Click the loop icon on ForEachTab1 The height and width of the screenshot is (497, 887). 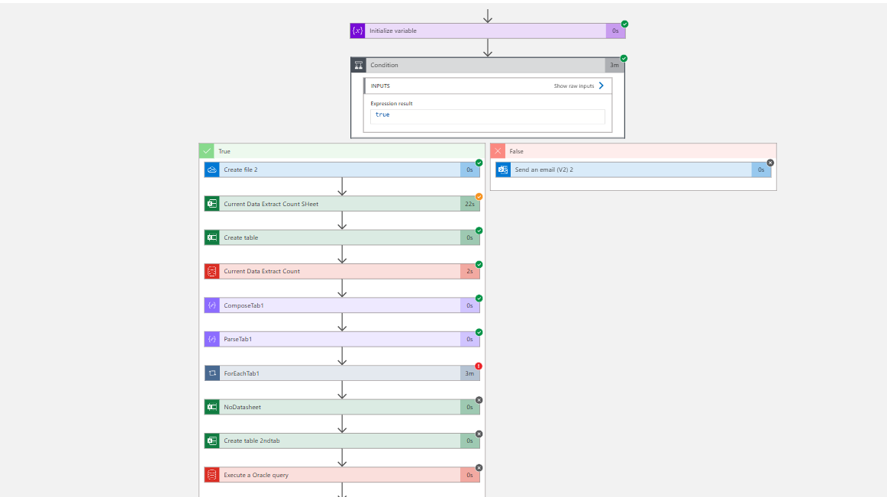[x=211, y=373]
